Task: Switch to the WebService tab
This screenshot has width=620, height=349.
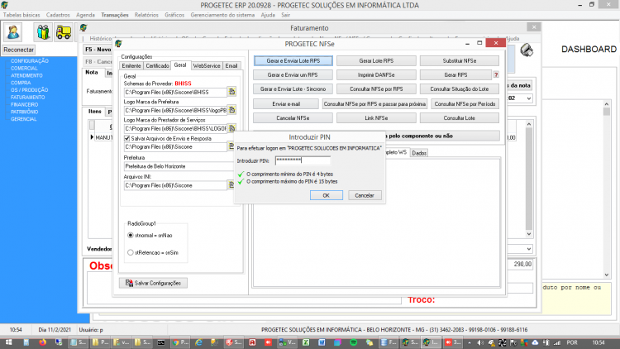Action: point(207,66)
